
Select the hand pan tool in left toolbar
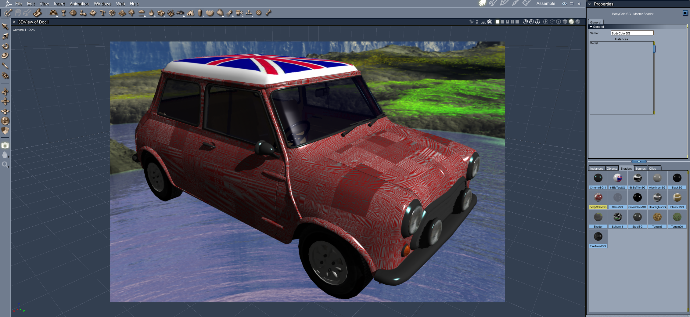(5, 155)
